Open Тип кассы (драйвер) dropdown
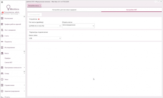The height and width of the screenshot is (98, 163). (45, 26)
